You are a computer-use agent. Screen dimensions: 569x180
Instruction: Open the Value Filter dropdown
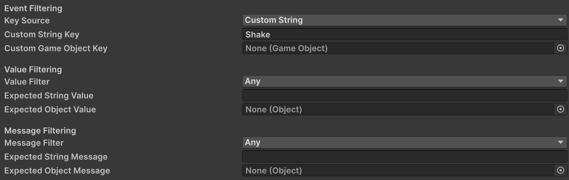tap(404, 81)
